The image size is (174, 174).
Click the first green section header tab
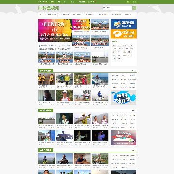[x=45, y=71]
